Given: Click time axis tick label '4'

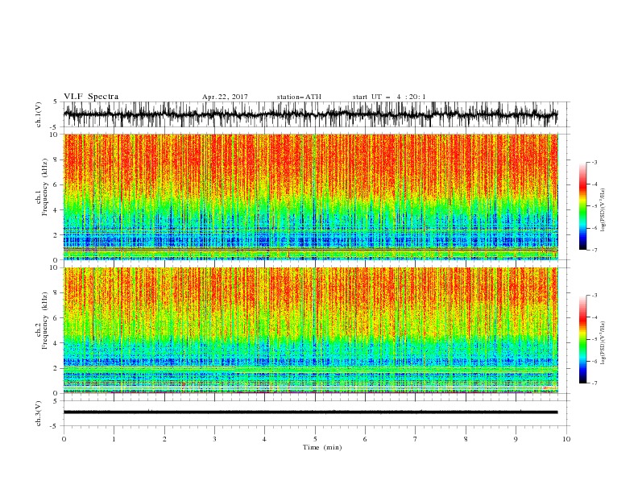Looking at the screenshot, I should pos(264,439).
